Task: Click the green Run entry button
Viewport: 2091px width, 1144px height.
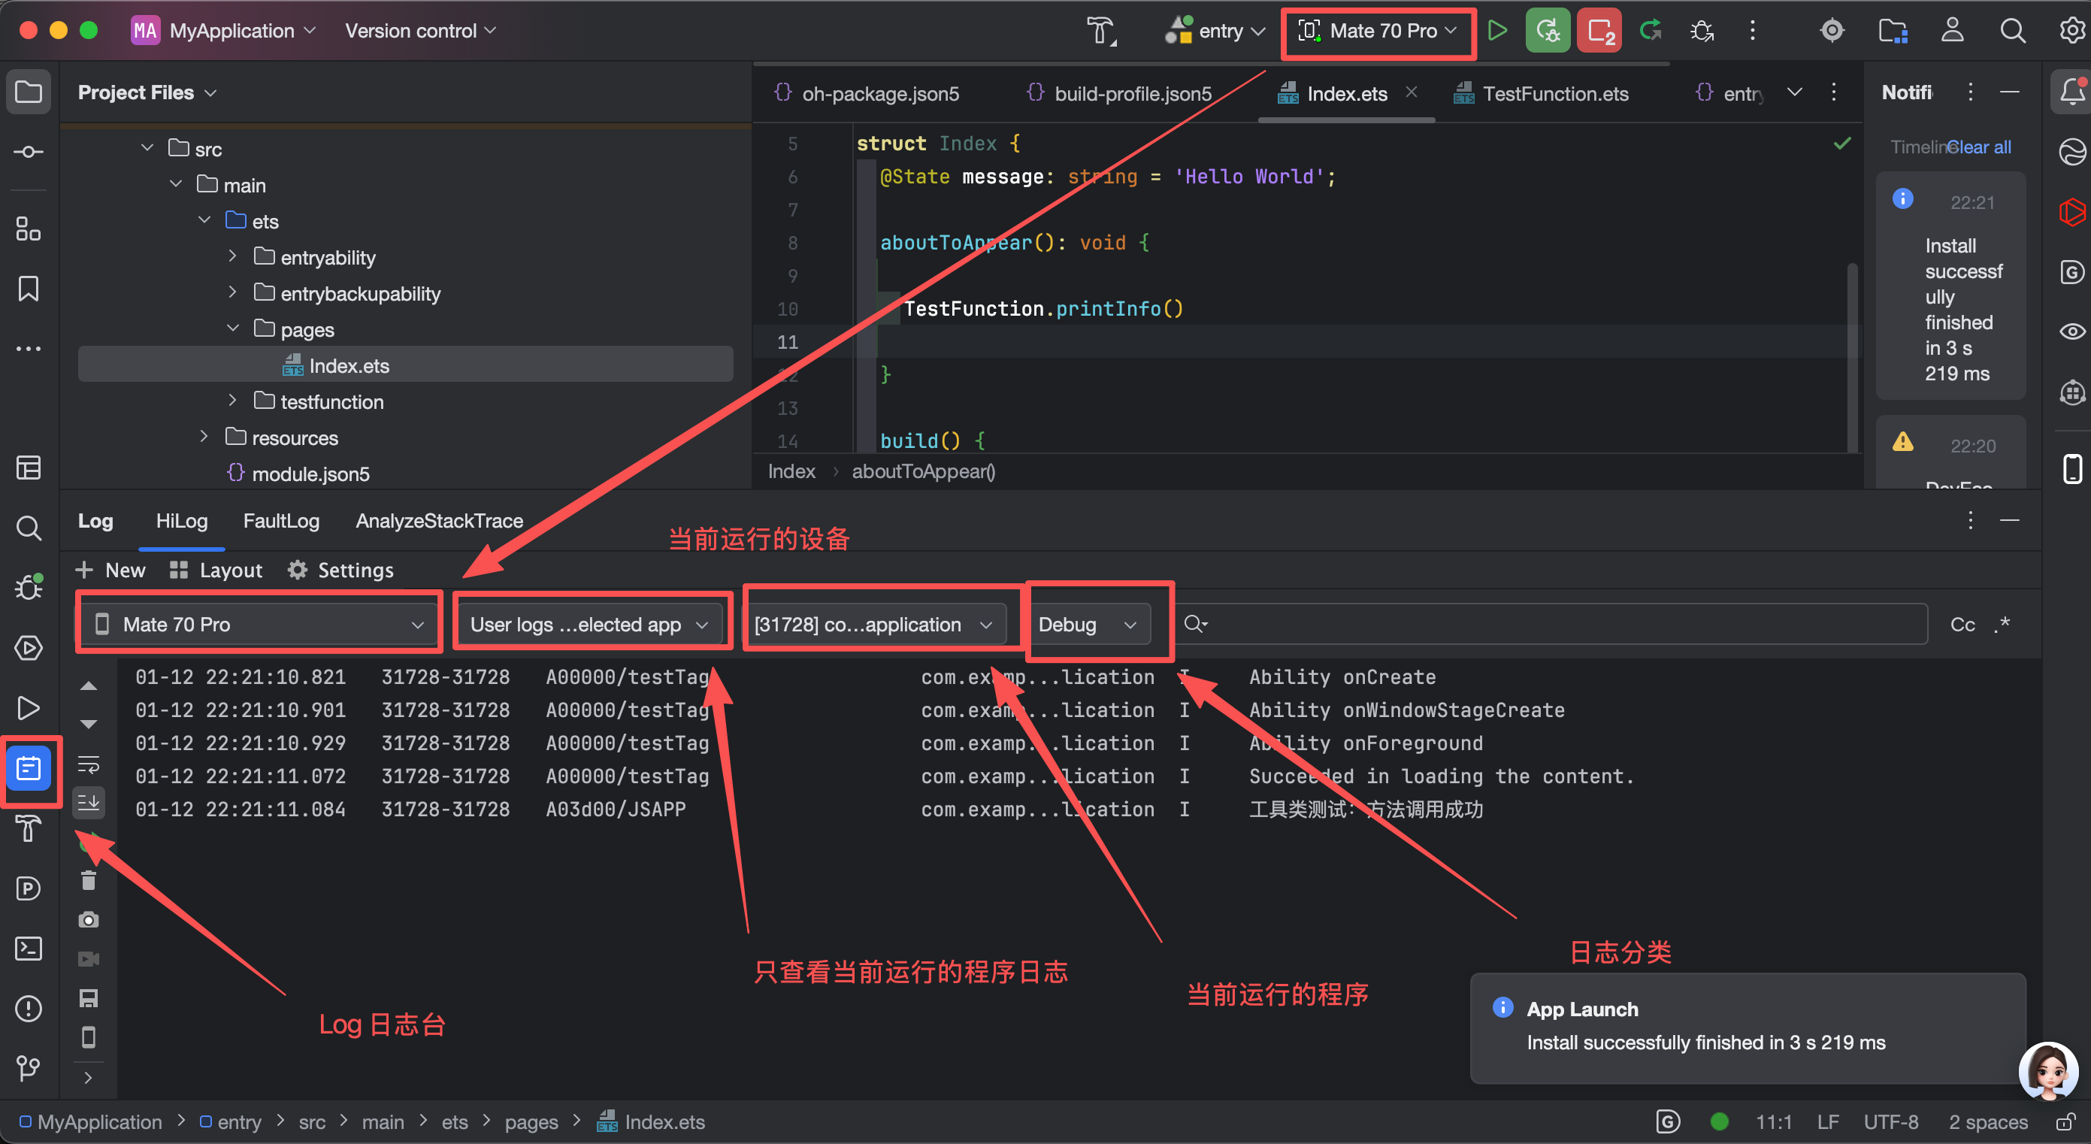Action: tap(1496, 31)
